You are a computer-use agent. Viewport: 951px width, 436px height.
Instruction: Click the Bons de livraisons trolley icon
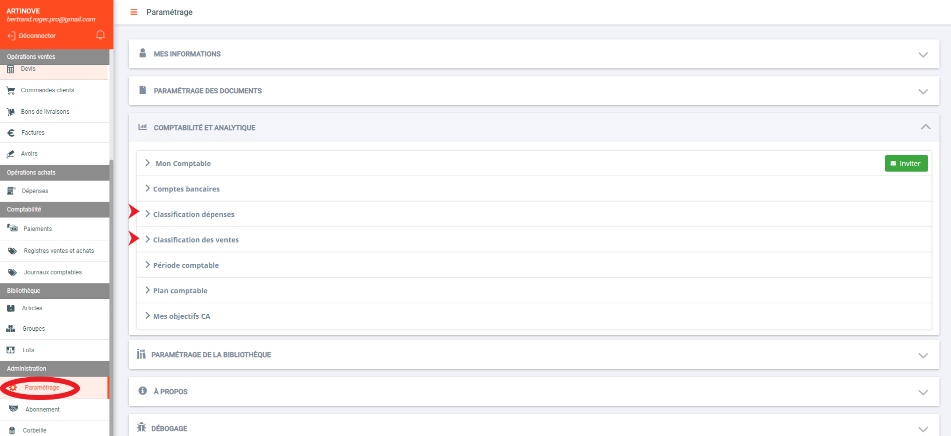(x=10, y=112)
